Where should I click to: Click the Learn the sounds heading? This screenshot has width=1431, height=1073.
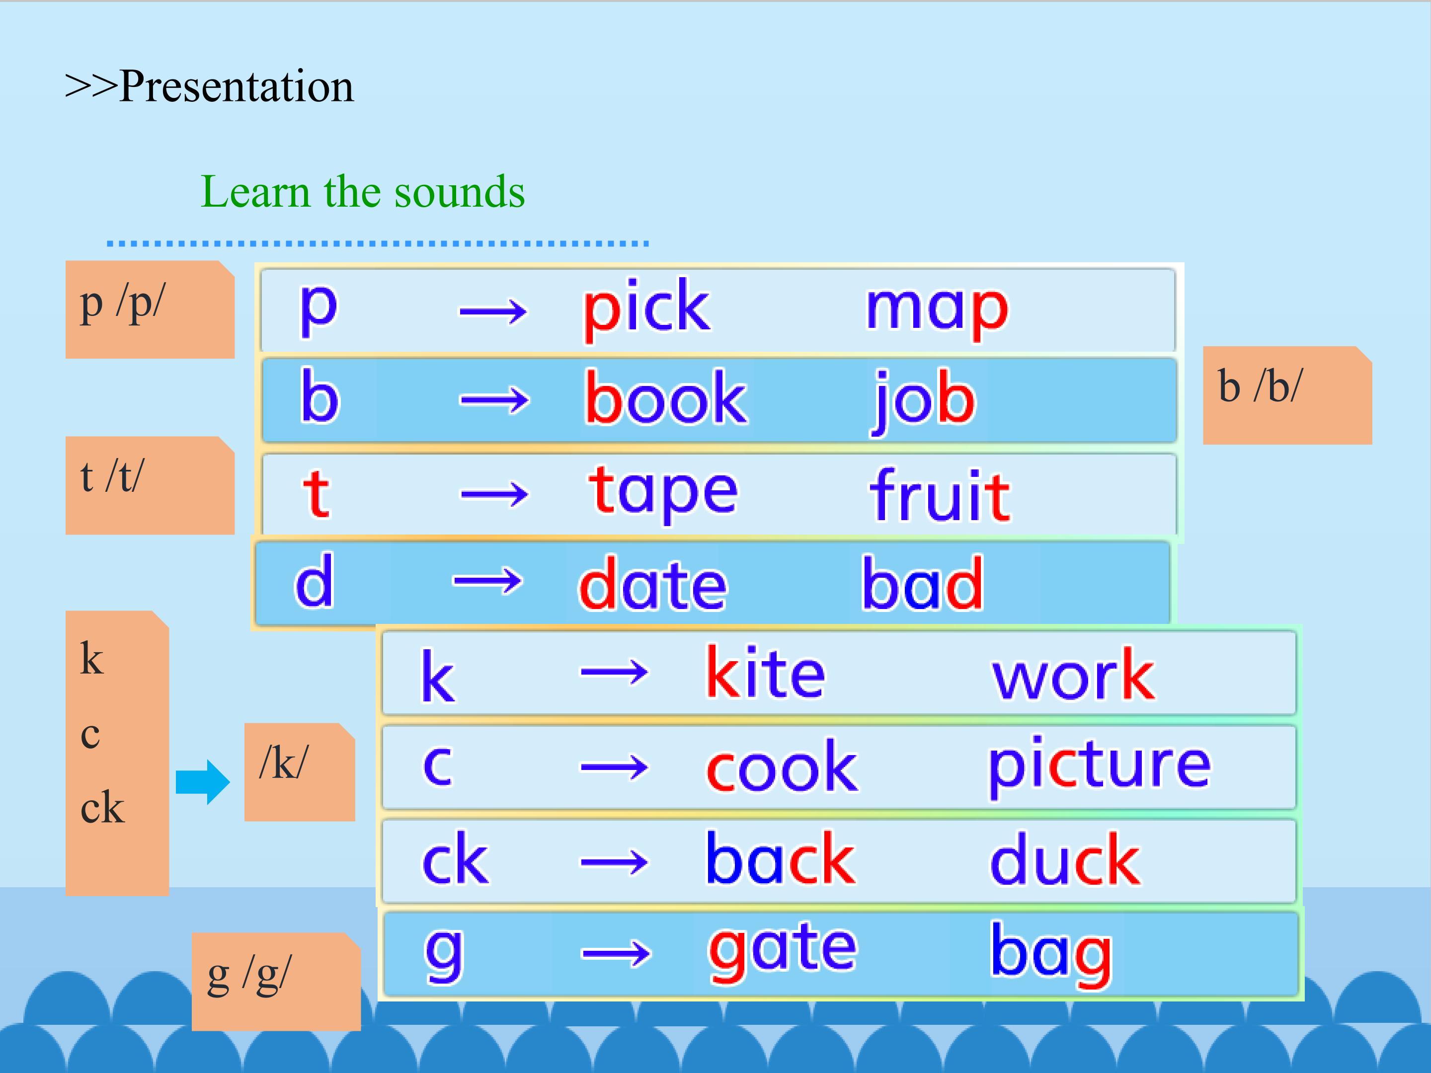(362, 192)
